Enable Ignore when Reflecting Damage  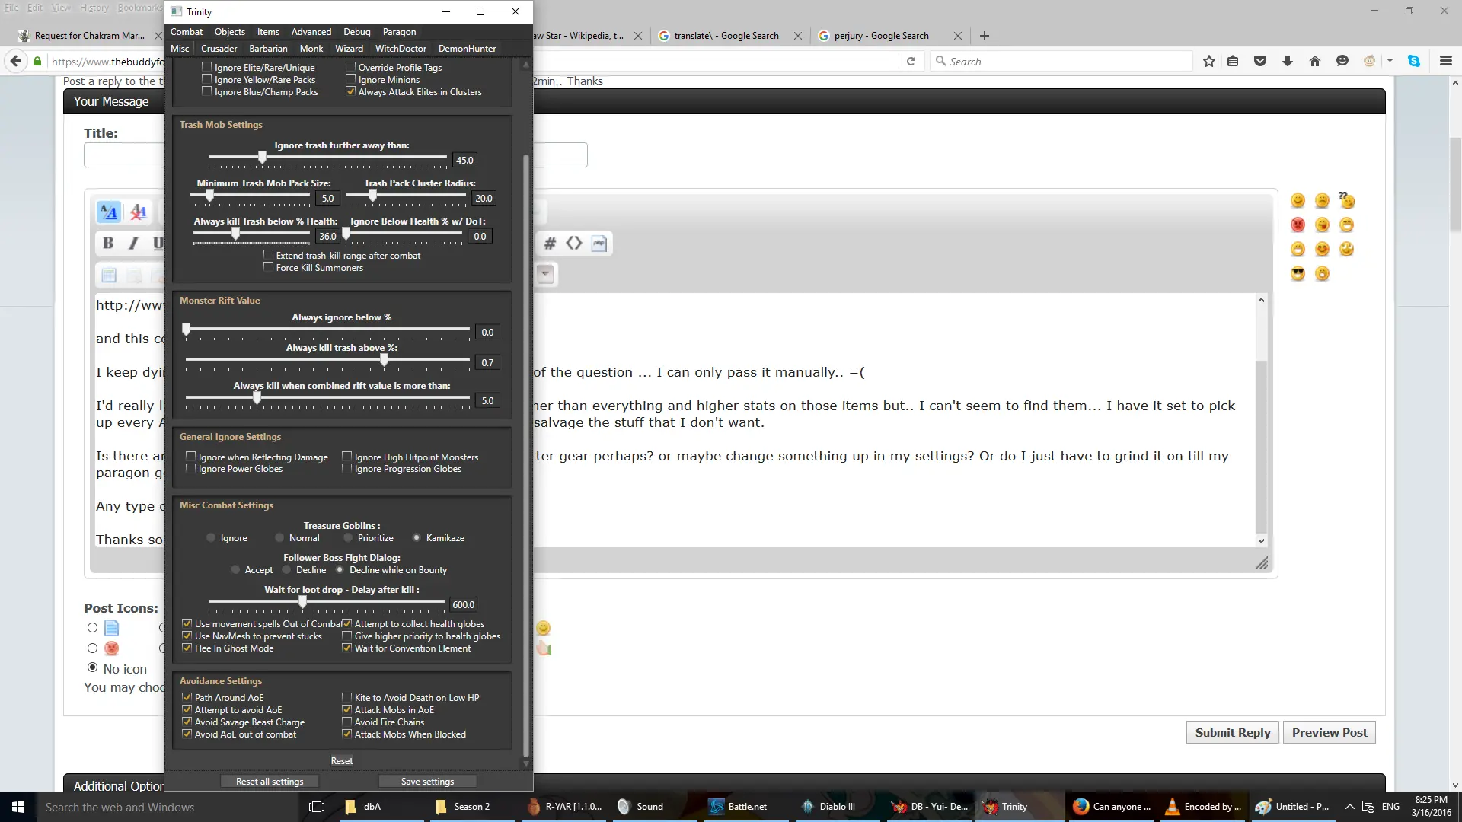click(x=190, y=457)
